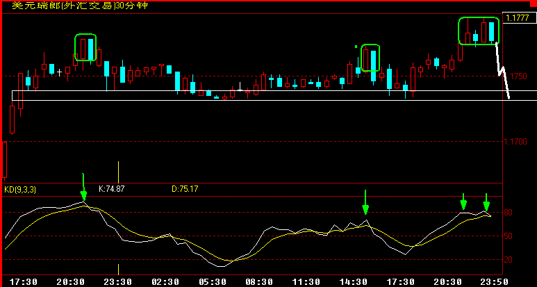Click the 1.1750 price axis label
Screen dimensions: 537x287
(x=515, y=76)
